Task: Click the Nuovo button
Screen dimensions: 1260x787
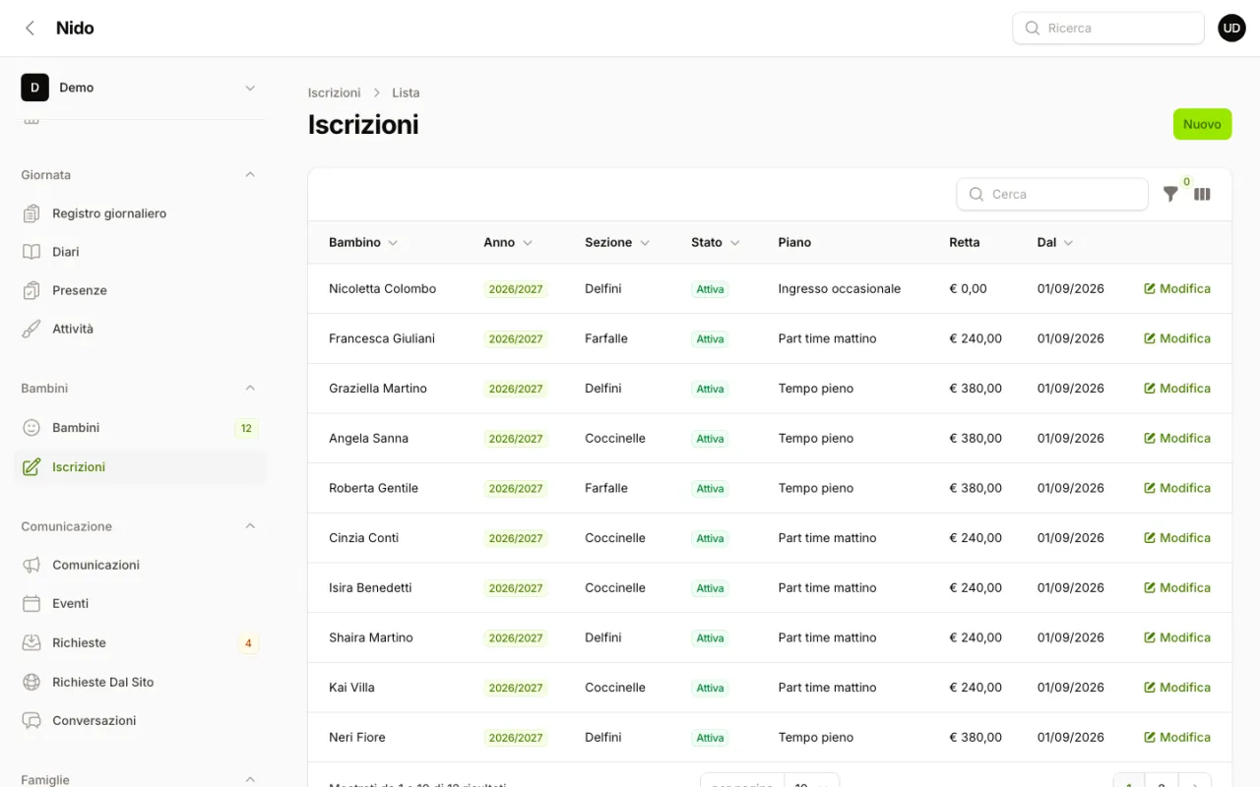Action: [x=1202, y=124]
